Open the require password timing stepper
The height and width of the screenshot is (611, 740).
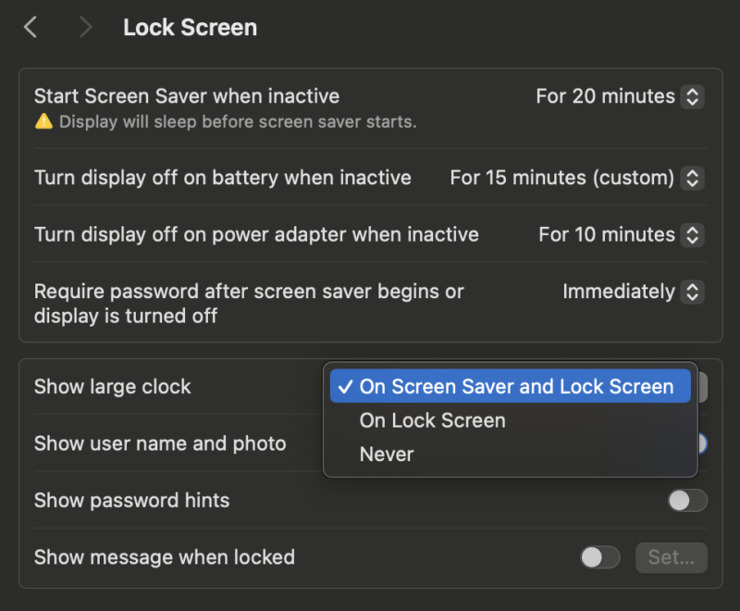(x=693, y=292)
